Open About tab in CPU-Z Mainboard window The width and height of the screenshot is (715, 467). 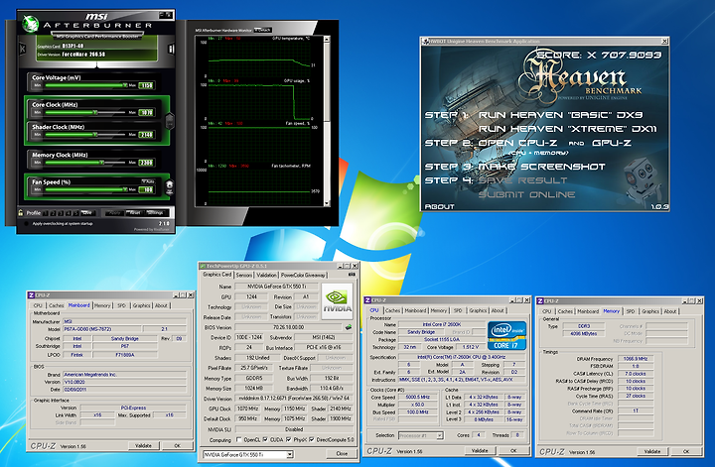click(x=162, y=305)
